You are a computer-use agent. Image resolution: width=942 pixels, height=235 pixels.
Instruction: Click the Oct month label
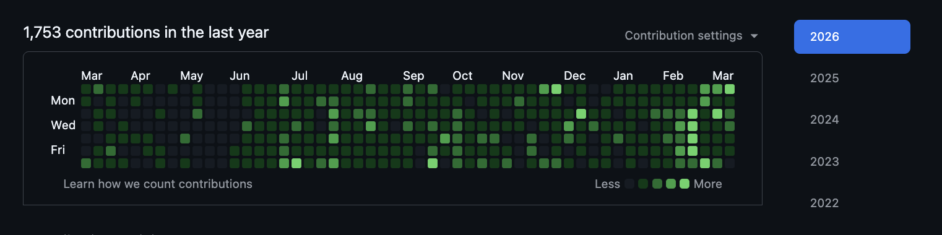coord(462,76)
